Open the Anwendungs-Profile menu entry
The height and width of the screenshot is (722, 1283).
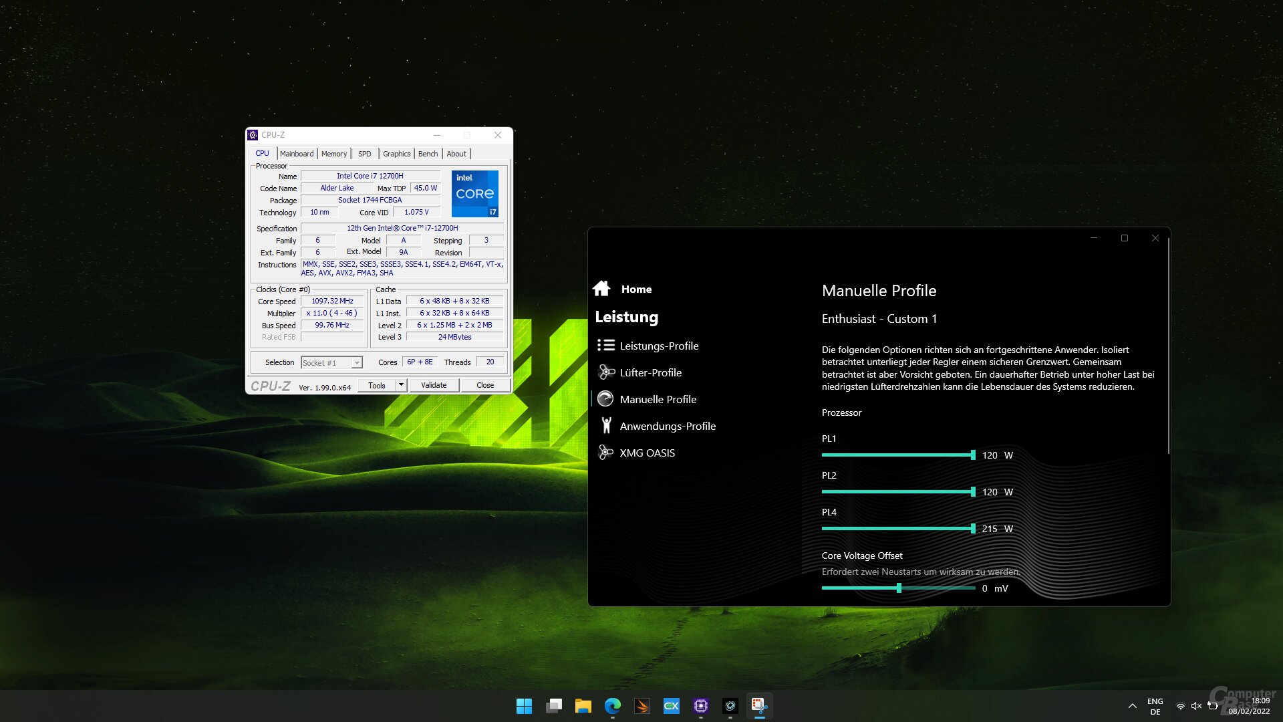668,426
